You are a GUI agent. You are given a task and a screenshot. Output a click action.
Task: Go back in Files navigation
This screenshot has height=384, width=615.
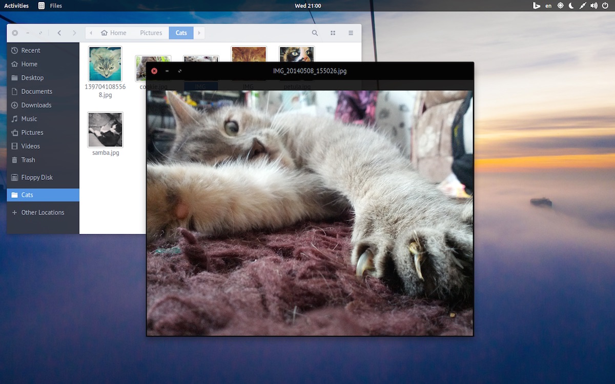tap(59, 33)
